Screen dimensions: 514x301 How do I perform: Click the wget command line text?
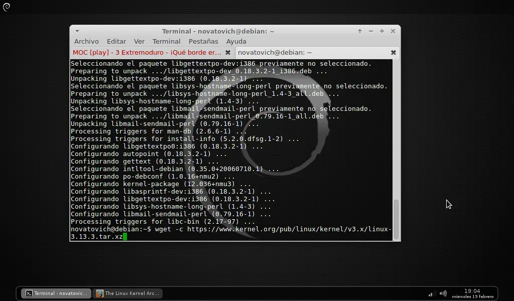231,233
